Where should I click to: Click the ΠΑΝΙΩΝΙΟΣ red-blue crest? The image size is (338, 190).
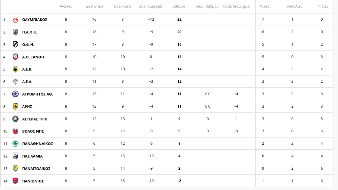(15, 181)
